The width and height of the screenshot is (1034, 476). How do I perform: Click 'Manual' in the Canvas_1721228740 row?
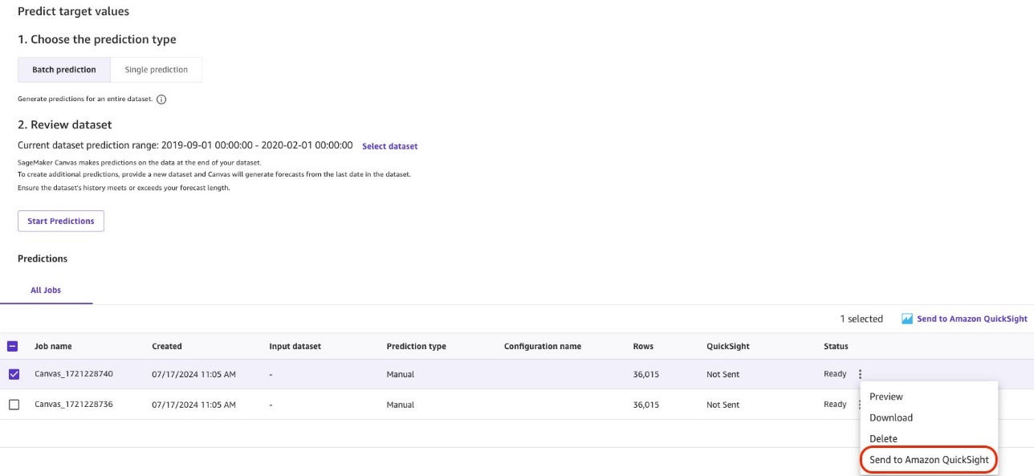click(x=401, y=374)
